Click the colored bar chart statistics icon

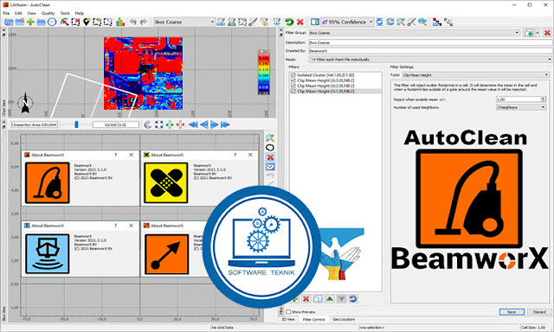click(120, 22)
